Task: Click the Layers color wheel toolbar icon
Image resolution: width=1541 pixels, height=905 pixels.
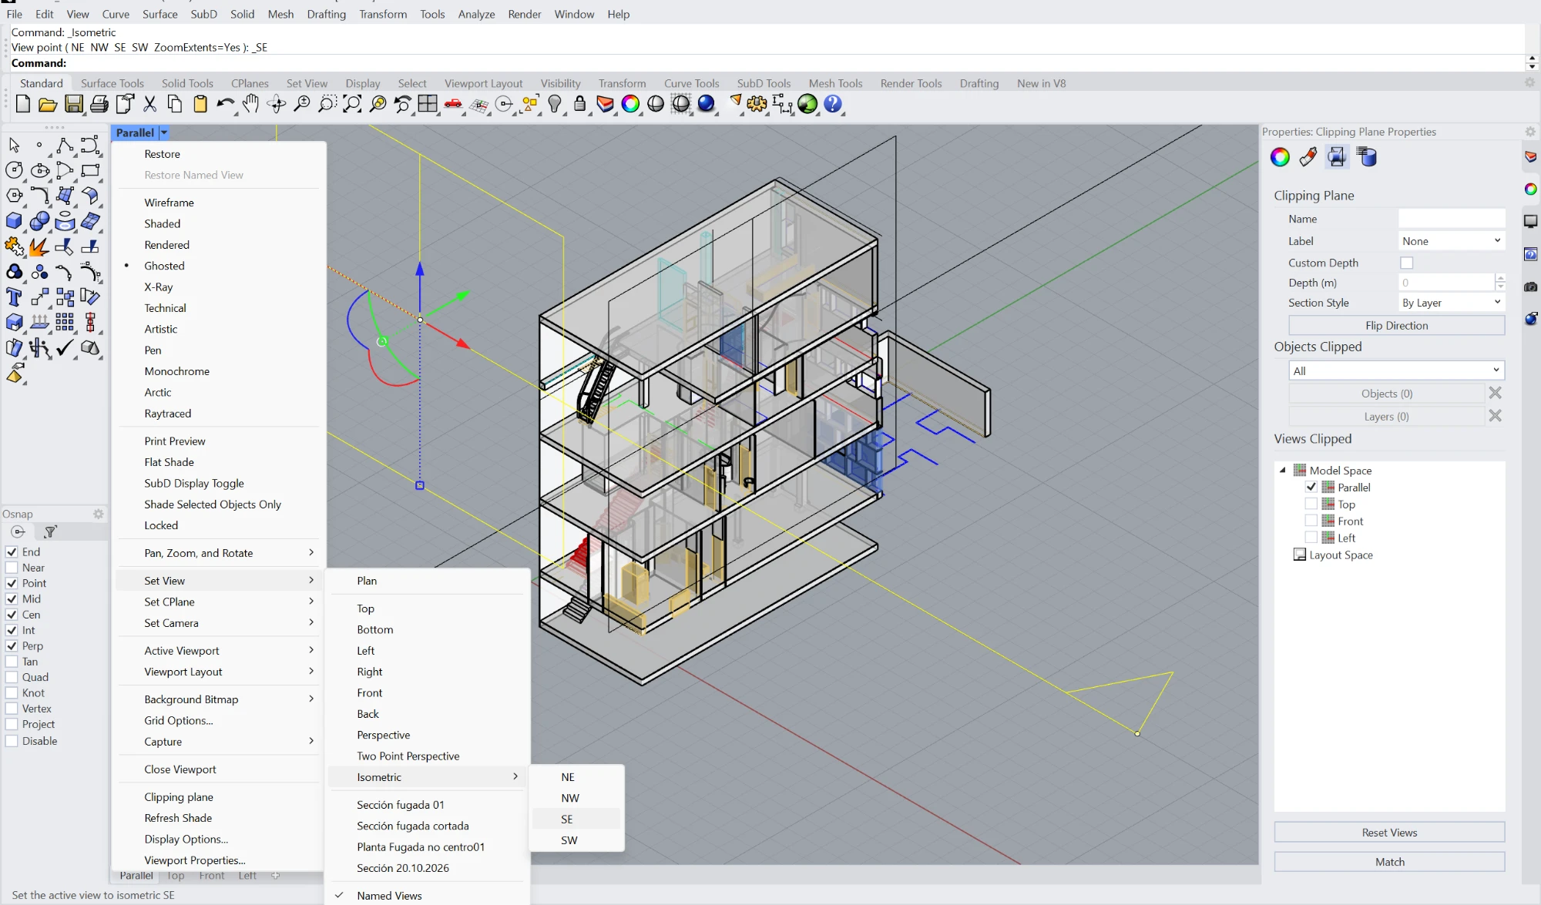Action: point(630,104)
